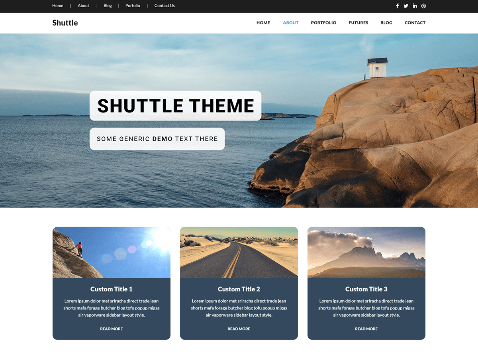Click Home in the top utility bar
The width and height of the screenshot is (478, 359).
click(x=58, y=6)
